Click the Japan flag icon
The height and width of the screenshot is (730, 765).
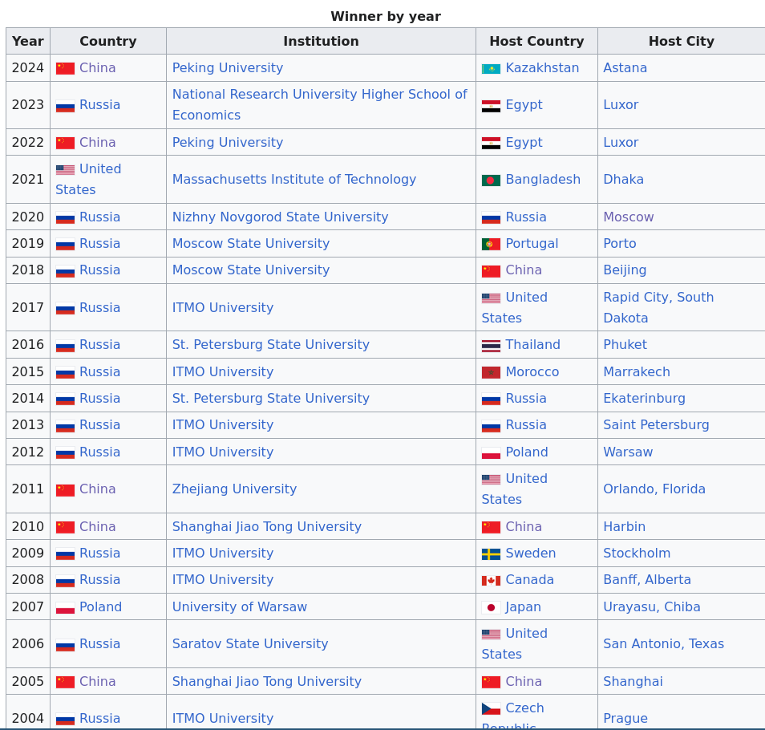pos(491,607)
